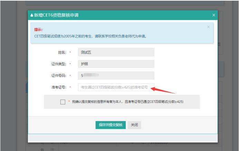239x151 pixels.
Task: Click the 关闭 button
Action: [x=134, y=125]
